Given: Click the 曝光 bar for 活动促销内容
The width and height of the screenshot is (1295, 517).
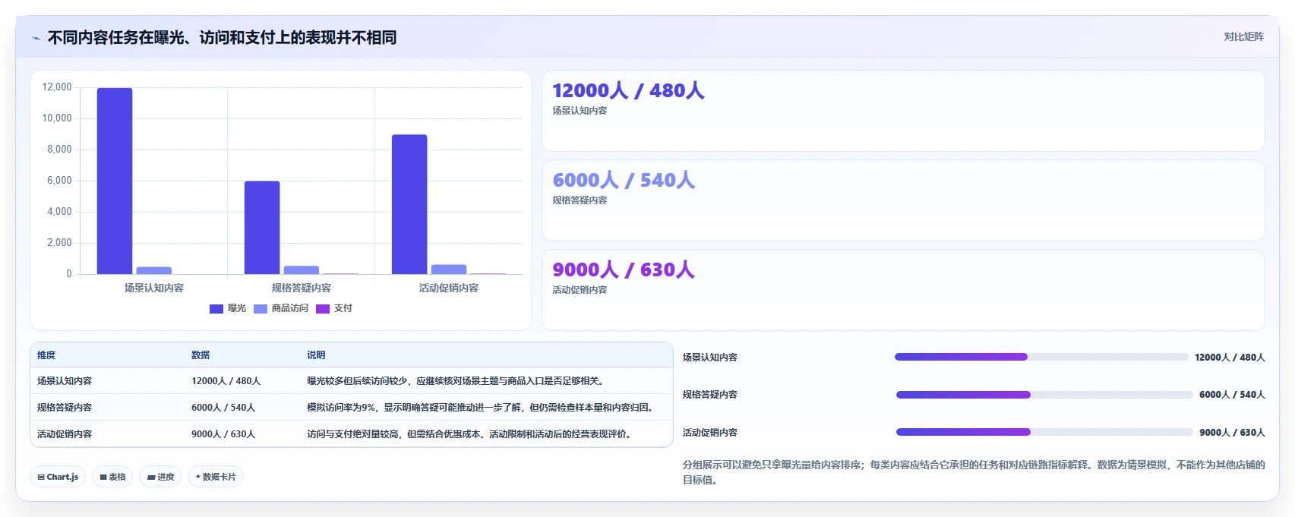Looking at the screenshot, I should pos(409,204).
